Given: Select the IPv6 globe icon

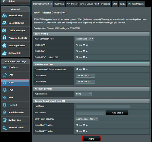Looking at the screenshot, I should pos(4,90).
